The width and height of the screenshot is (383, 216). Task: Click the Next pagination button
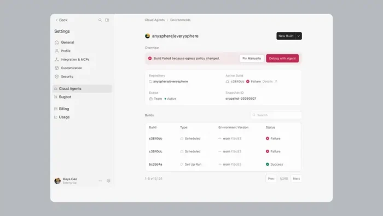pos(297,179)
